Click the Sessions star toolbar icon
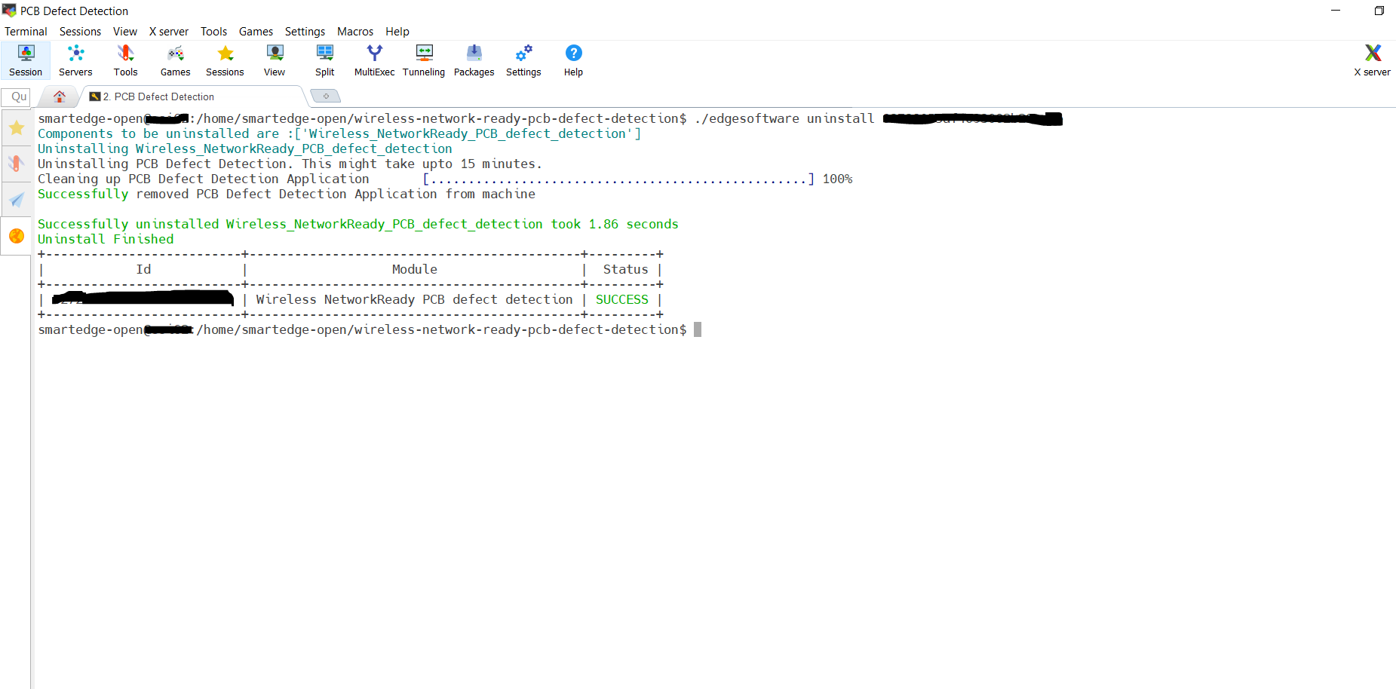Image resolution: width=1396 pixels, height=689 pixels. [x=225, y=60]
